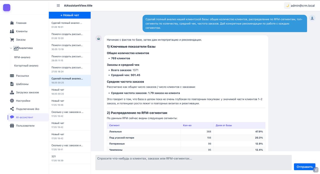Click the Доля от базы column header

click(239, 125)
